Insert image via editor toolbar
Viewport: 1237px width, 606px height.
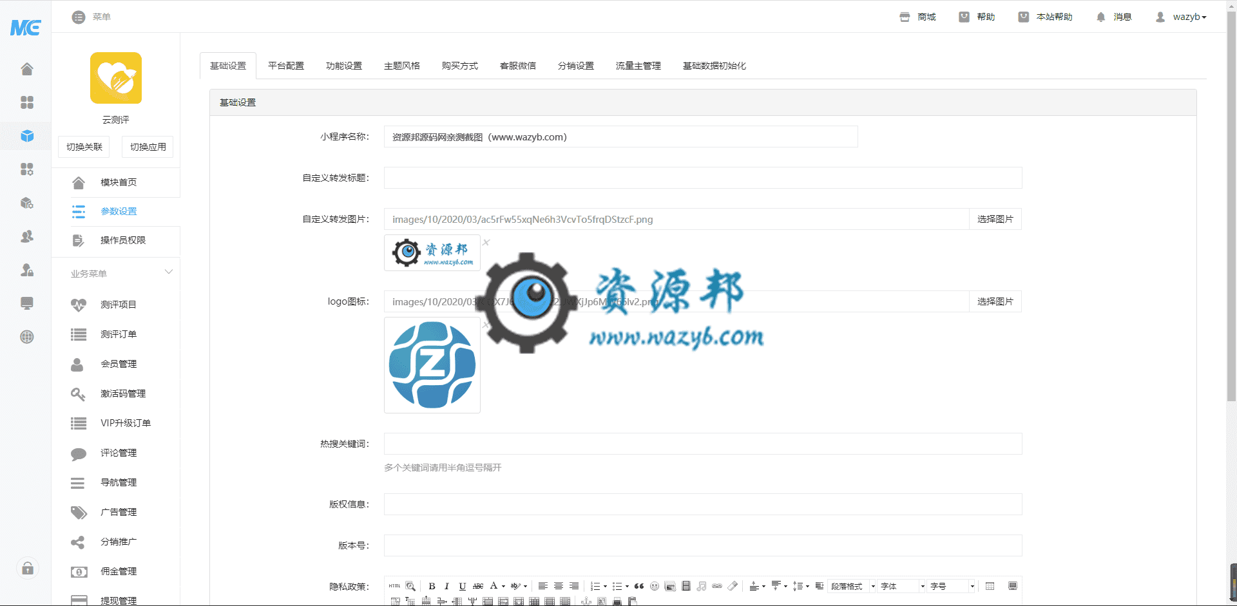click(670, 586)
